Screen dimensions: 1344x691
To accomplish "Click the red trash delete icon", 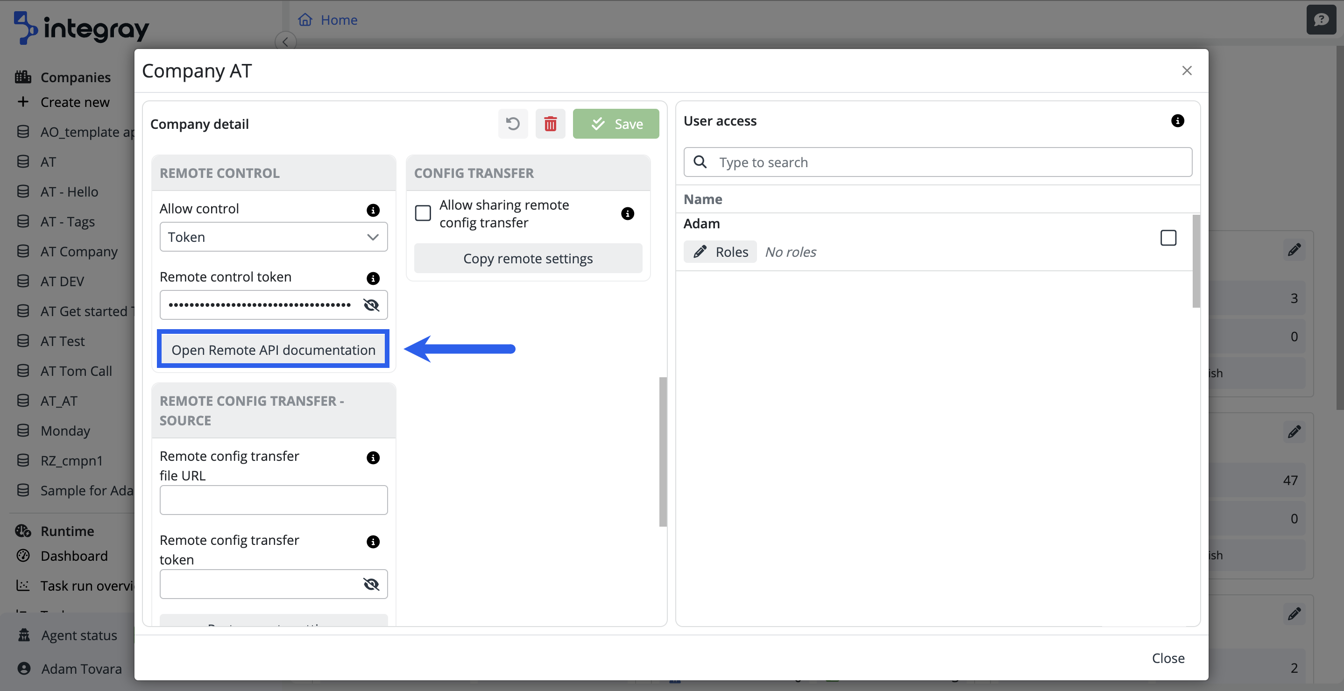I will (x=550, y=124).
